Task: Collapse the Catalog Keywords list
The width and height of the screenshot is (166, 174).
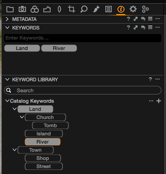Action: pos(7,100)
